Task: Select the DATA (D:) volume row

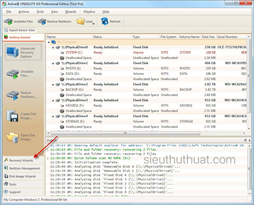Action: click(x=146, y=74)
